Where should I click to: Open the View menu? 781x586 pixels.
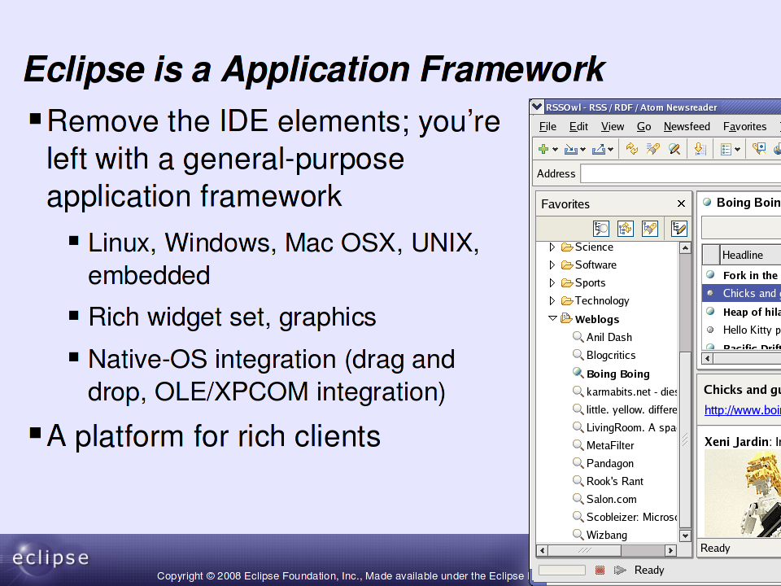613,127
